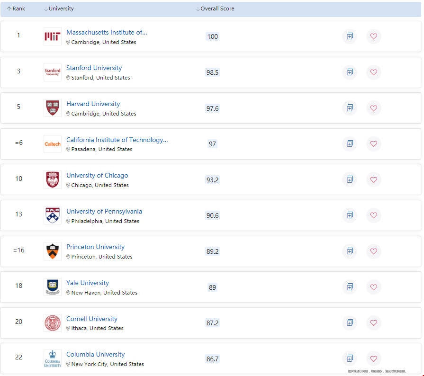Click Princeton University's overall score 89.2
The height and width of the screenshot is (376, 424).
click(x=212, y=251)
